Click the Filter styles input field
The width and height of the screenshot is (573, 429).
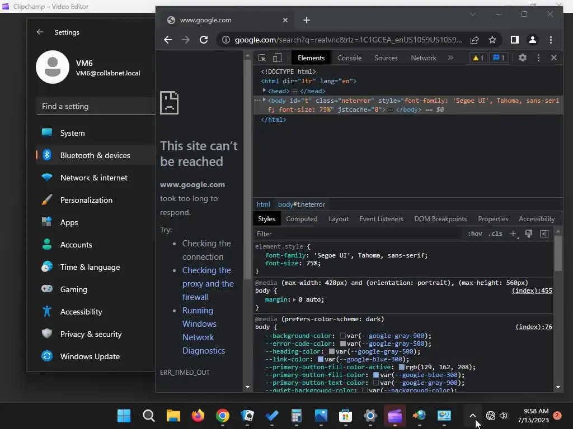(358, 234)
